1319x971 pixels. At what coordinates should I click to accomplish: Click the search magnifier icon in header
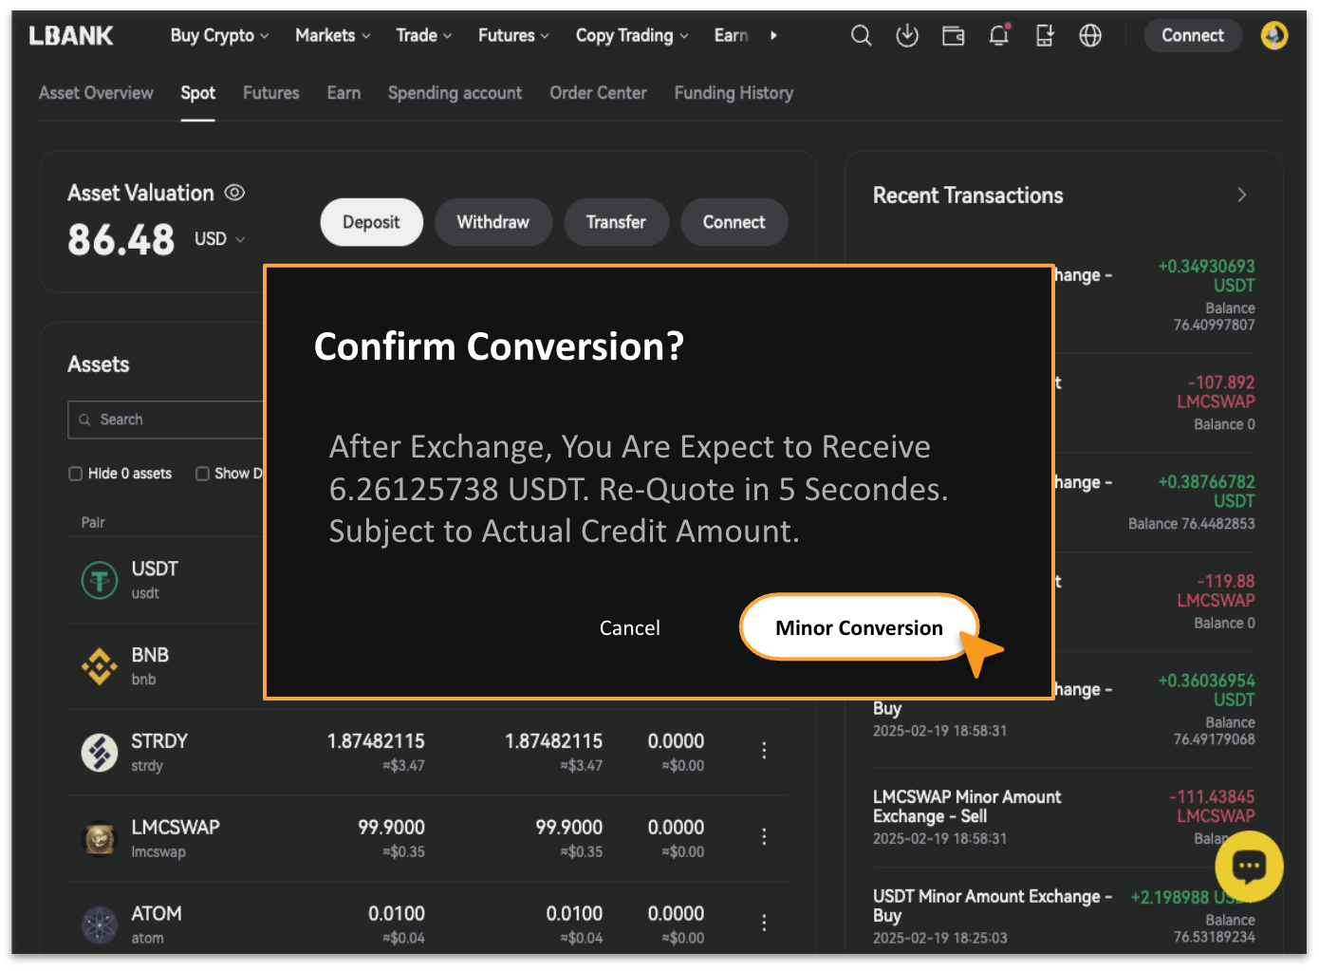point(861,36)
